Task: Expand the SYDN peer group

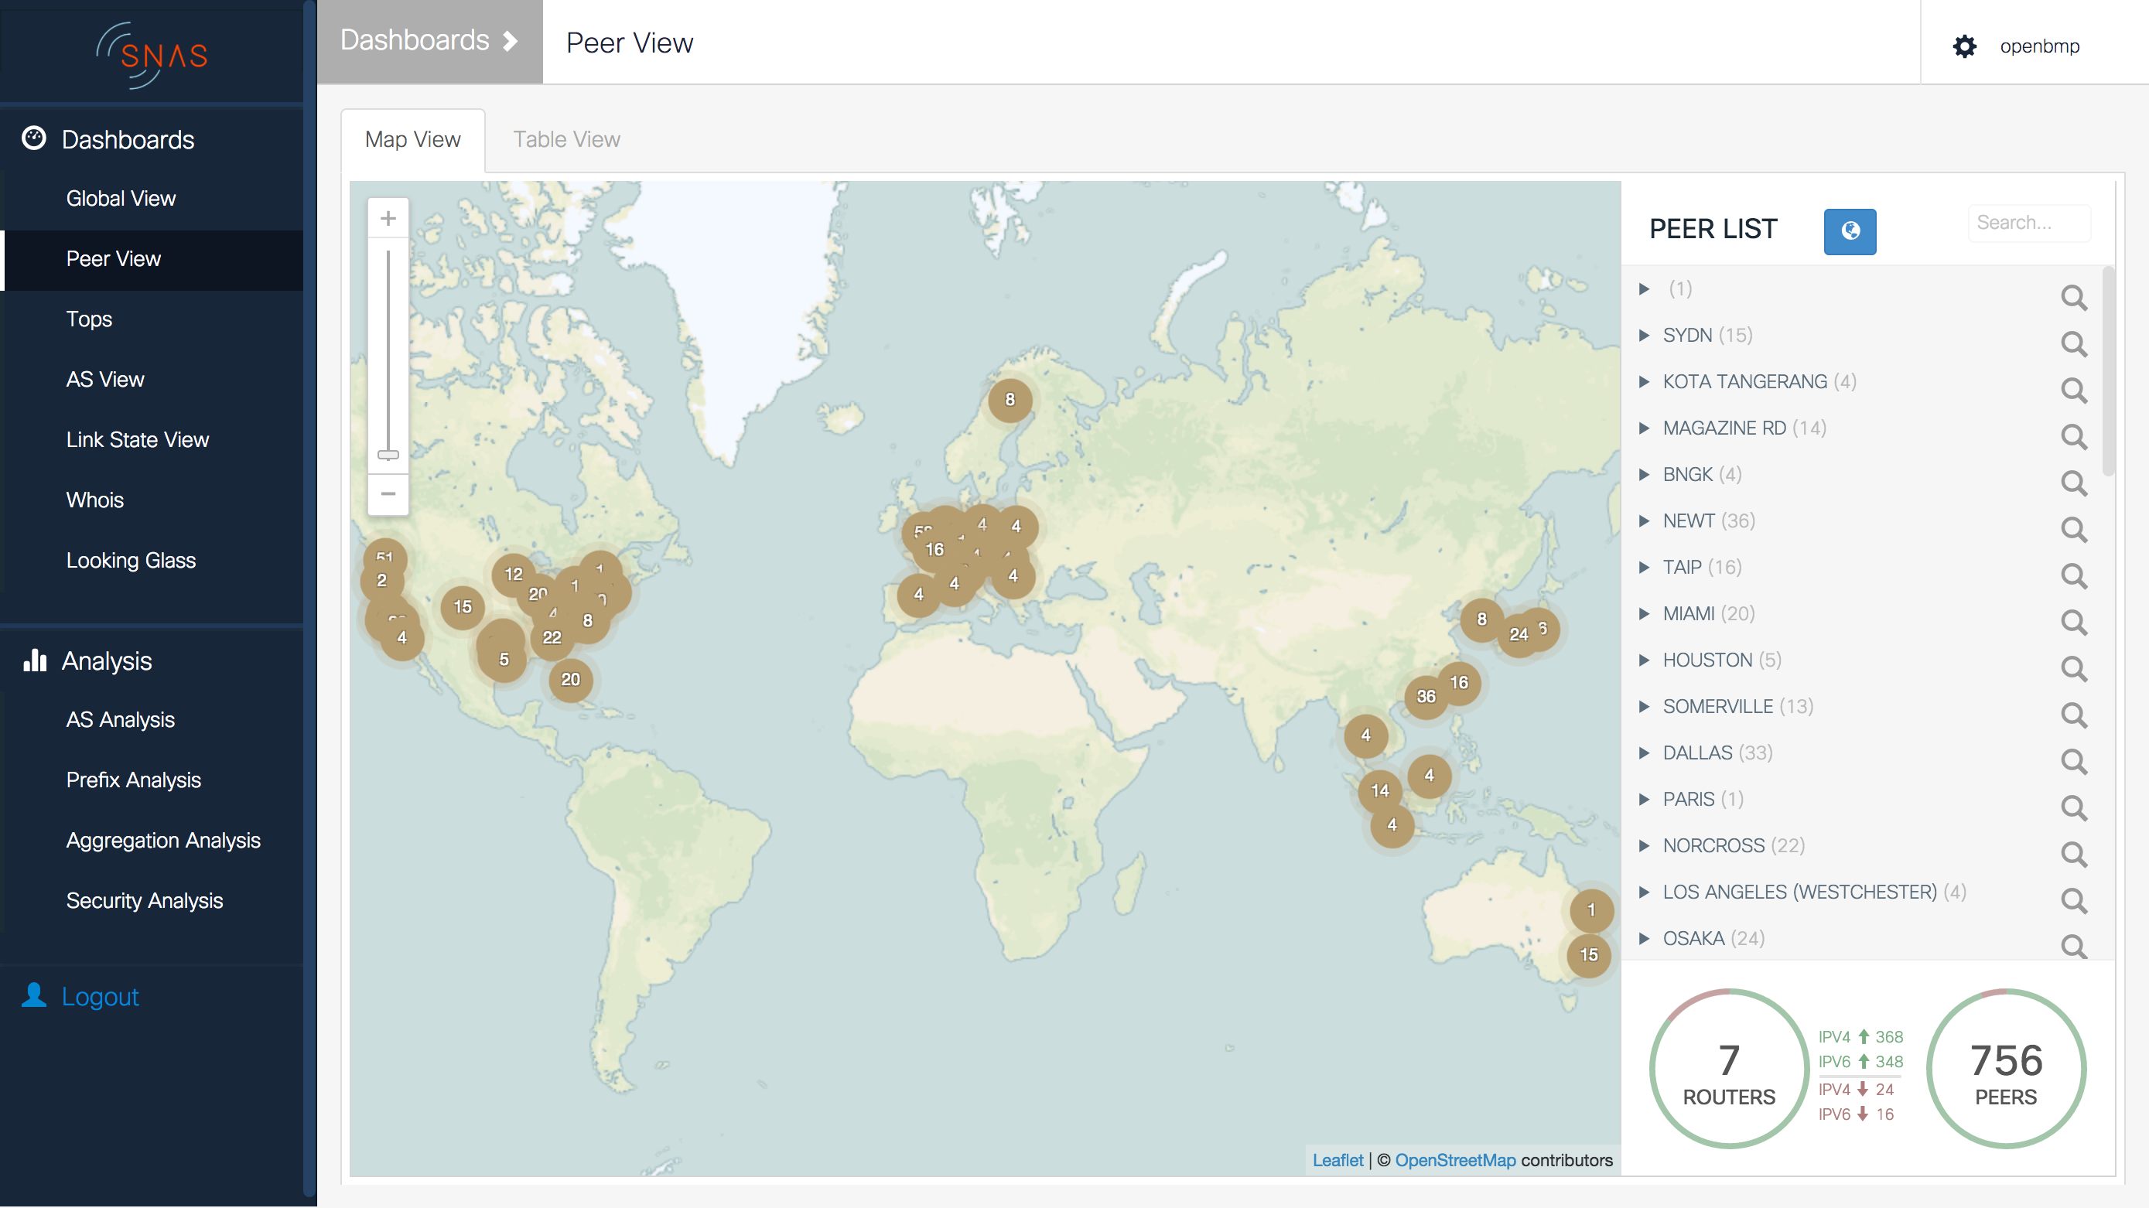Action: pyautogui.click(x=1643, y=336)
